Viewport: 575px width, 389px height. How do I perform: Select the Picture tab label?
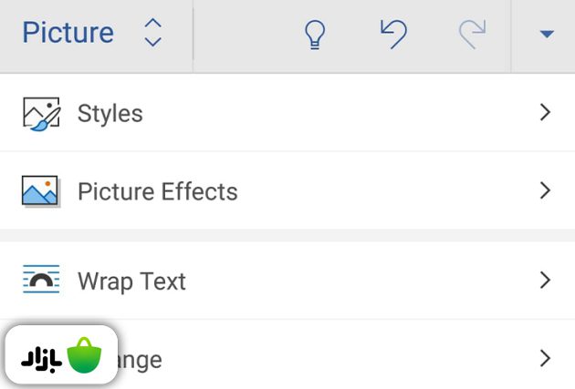68,33
